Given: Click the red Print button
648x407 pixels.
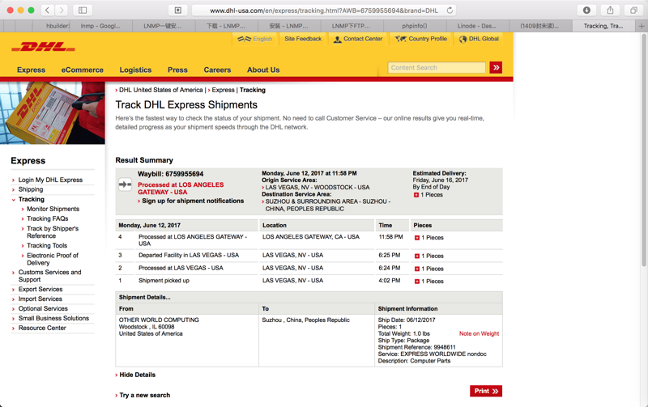Looking at the screenshot, I should pos(486,391).
